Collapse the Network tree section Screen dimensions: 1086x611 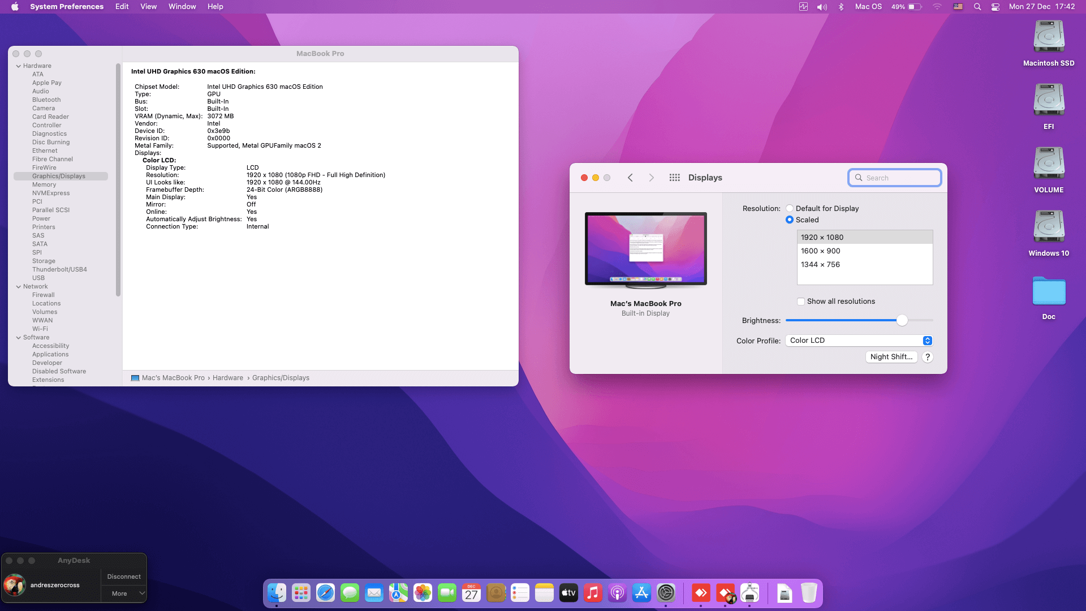pyautogui.click(x=19, y=286)
